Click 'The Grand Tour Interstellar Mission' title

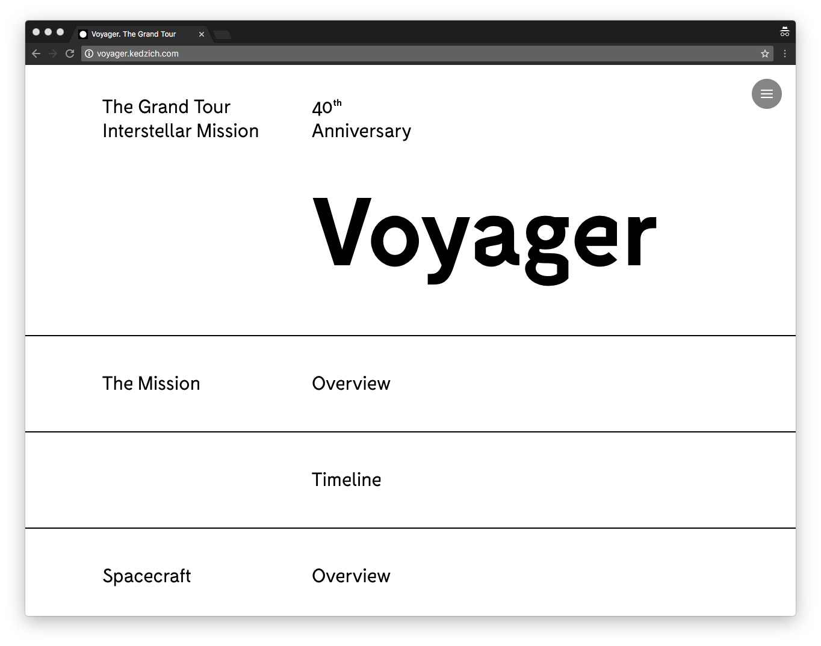pos(180,119)
